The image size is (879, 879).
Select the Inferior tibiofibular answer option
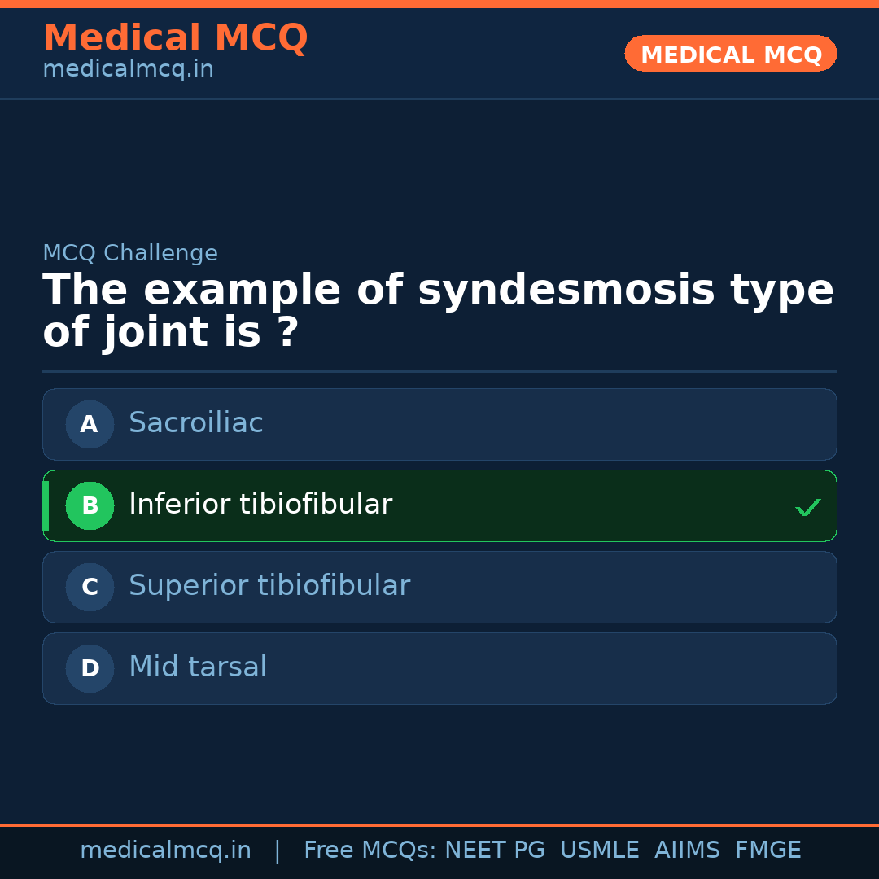pos(439,505)
